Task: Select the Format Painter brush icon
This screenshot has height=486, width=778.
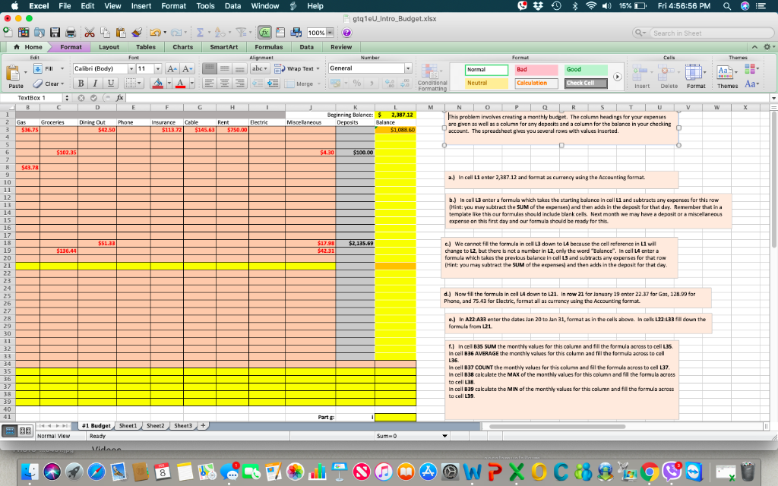Action: point(136,32)
